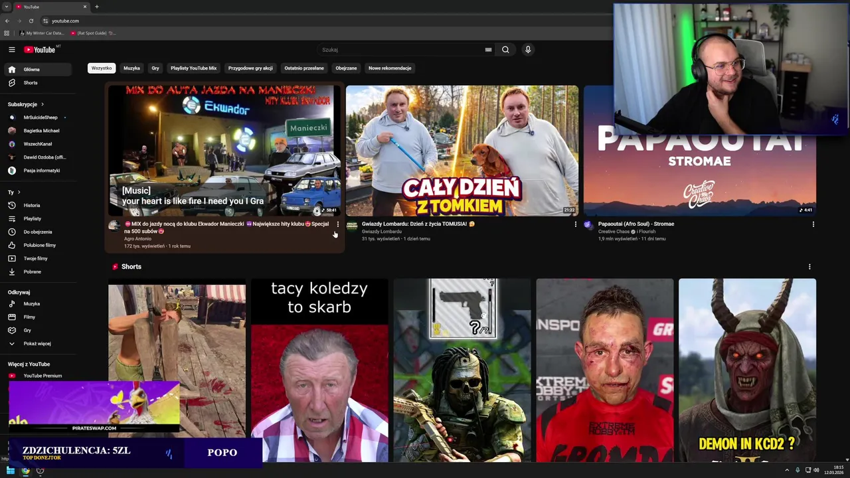Start voice search with the microphone
This screenshot has width=850, height=478.
click(x=528, y=49)
